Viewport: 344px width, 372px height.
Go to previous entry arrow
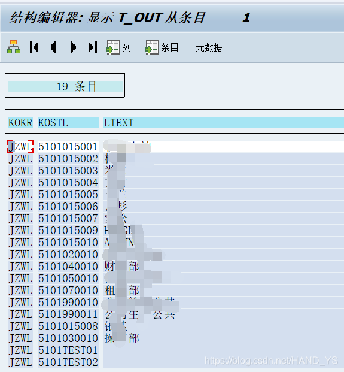pos(53,47)
